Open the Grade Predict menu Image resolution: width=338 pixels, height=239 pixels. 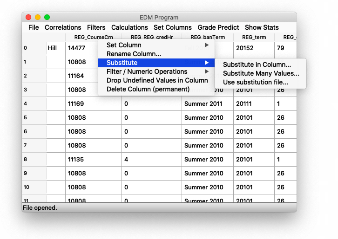click(218, 27)
